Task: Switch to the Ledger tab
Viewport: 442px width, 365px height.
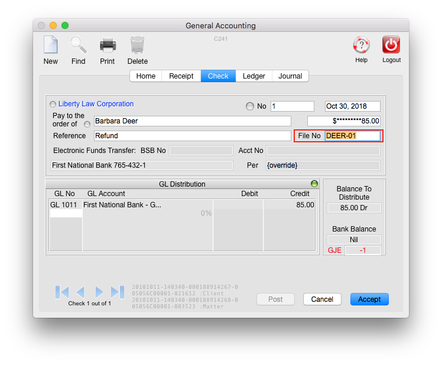Action: pyautogui.click(x=253, y=76)
